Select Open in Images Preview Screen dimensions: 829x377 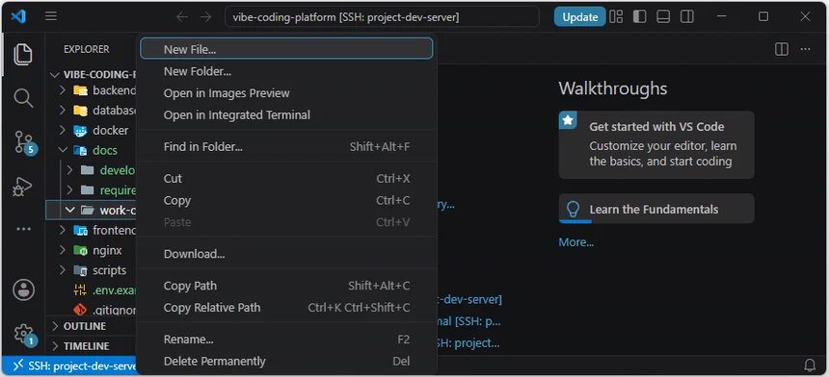(286, 92)
